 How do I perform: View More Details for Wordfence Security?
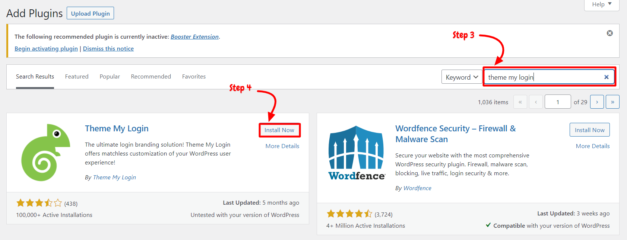(x=593, y=146)
